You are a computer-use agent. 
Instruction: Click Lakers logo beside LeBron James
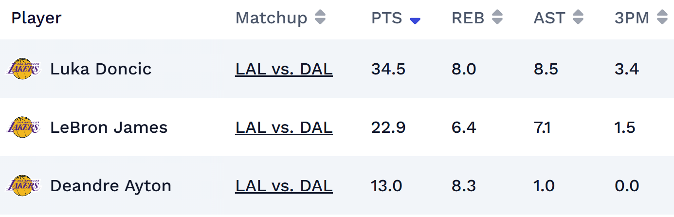tap(23, 127)
